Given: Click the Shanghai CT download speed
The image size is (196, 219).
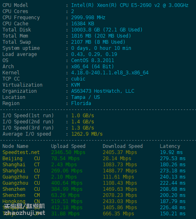Looking at the screenshot, I should click(x=120, y=165).
